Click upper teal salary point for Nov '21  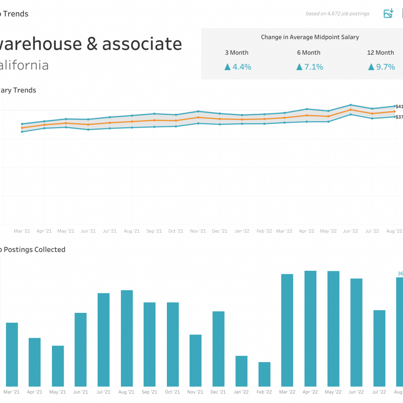coord(198,111)
